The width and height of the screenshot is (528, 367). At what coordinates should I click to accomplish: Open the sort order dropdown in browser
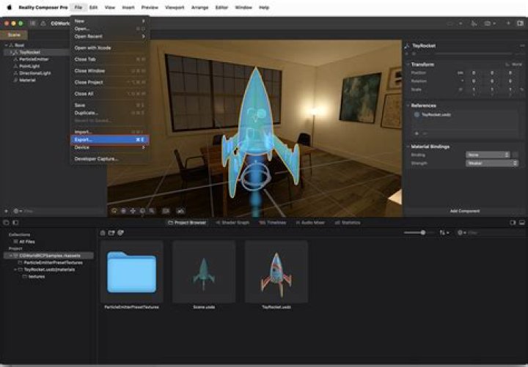tap(444, 232)
